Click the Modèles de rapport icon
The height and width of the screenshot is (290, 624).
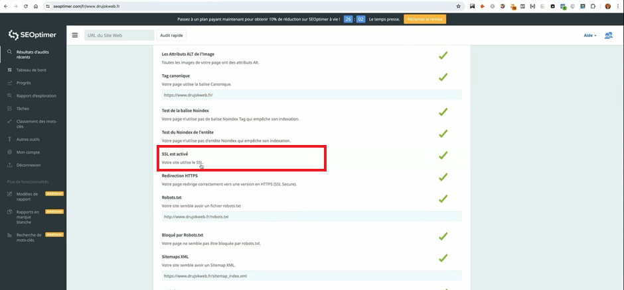9,194
